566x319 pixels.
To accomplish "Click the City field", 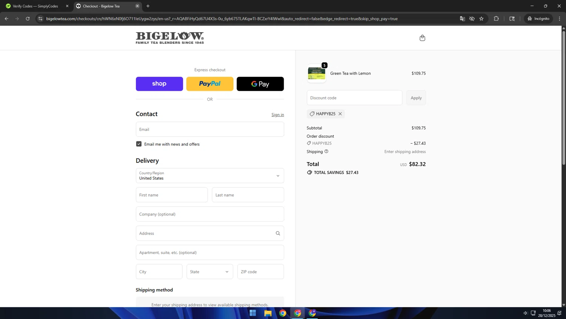I will pos(159,272).
